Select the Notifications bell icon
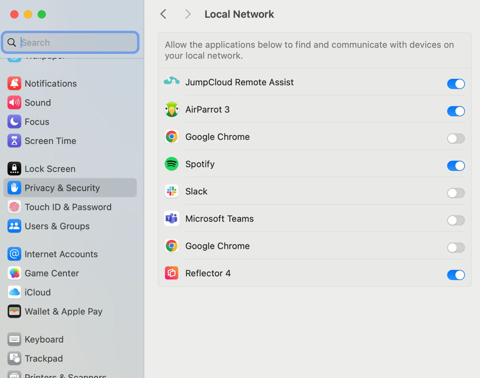This screenshot has height=378, width=480. coord(14,84)
